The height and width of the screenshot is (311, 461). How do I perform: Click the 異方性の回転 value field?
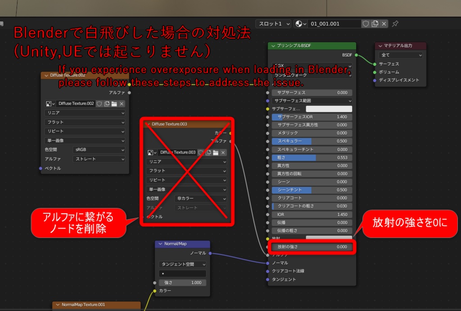[312, 174]
